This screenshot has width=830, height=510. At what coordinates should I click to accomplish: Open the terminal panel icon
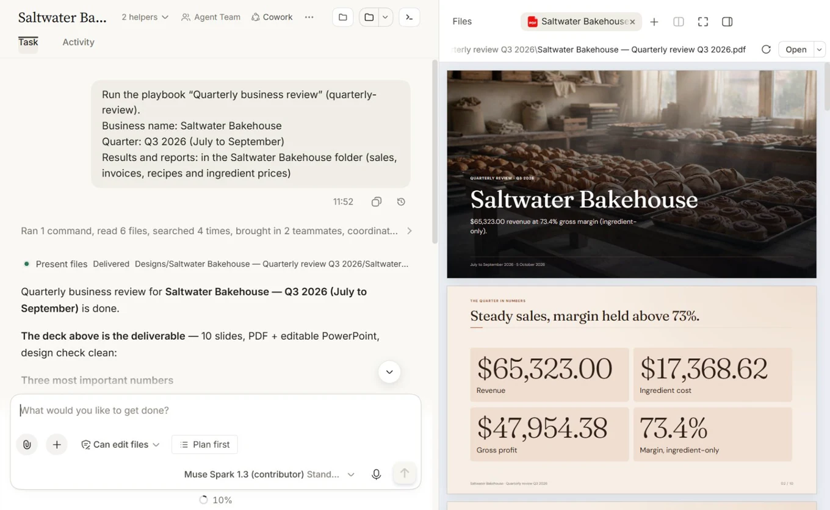(410, 17)
